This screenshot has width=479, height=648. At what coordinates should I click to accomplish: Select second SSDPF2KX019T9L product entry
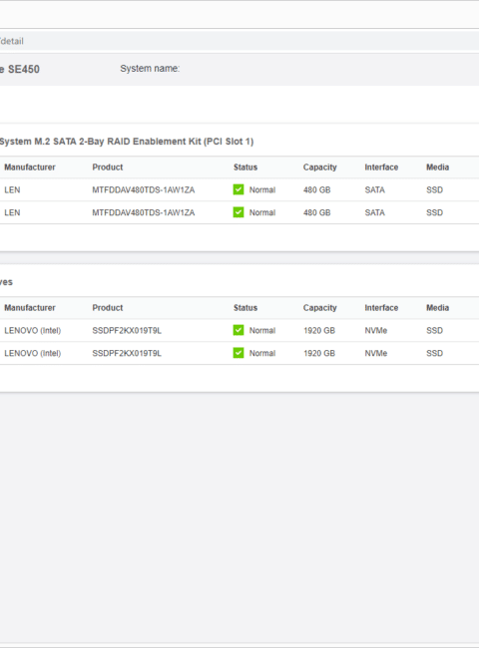pos(127,353)
